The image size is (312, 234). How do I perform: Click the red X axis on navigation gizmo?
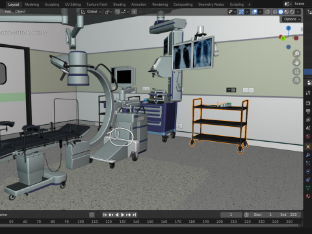click(296, 38)
